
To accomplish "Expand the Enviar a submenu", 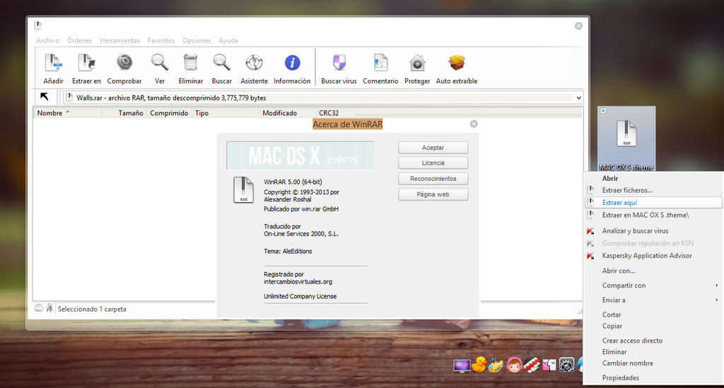I will (717, 300).
